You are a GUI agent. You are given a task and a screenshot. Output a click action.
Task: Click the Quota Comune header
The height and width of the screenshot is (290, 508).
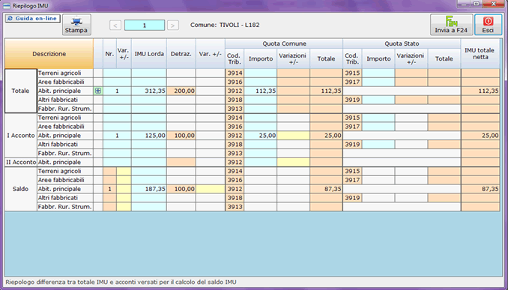[284, 43]
